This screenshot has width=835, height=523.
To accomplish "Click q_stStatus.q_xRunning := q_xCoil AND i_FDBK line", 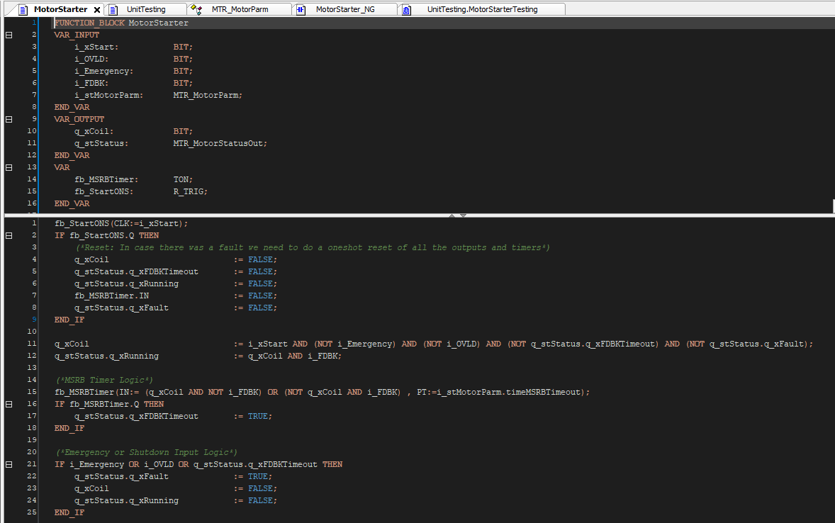I will [198, 356].
